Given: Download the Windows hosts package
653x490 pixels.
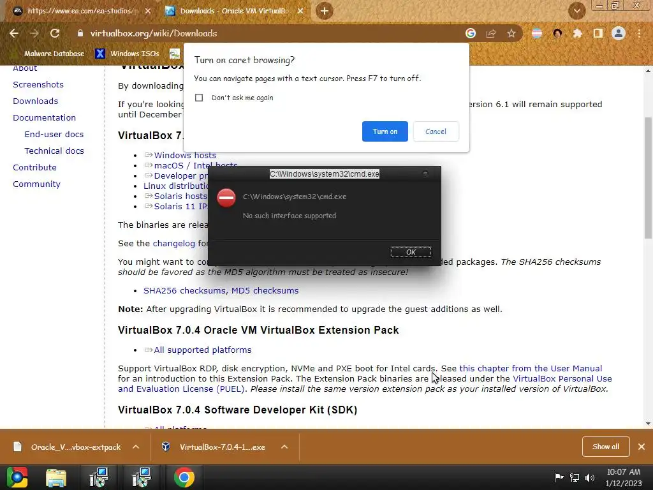Looking at the screenshot, I should [x=185, y=156].
